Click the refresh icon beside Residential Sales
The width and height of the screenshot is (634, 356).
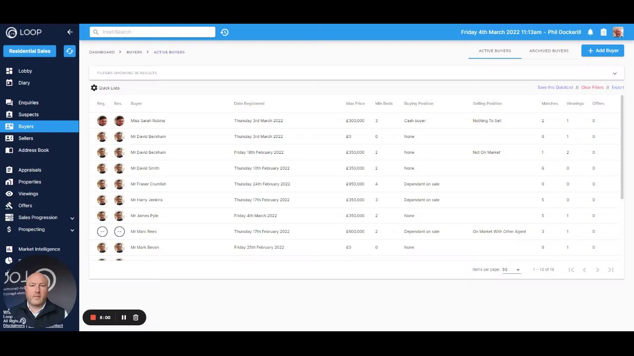click(69, 51)
